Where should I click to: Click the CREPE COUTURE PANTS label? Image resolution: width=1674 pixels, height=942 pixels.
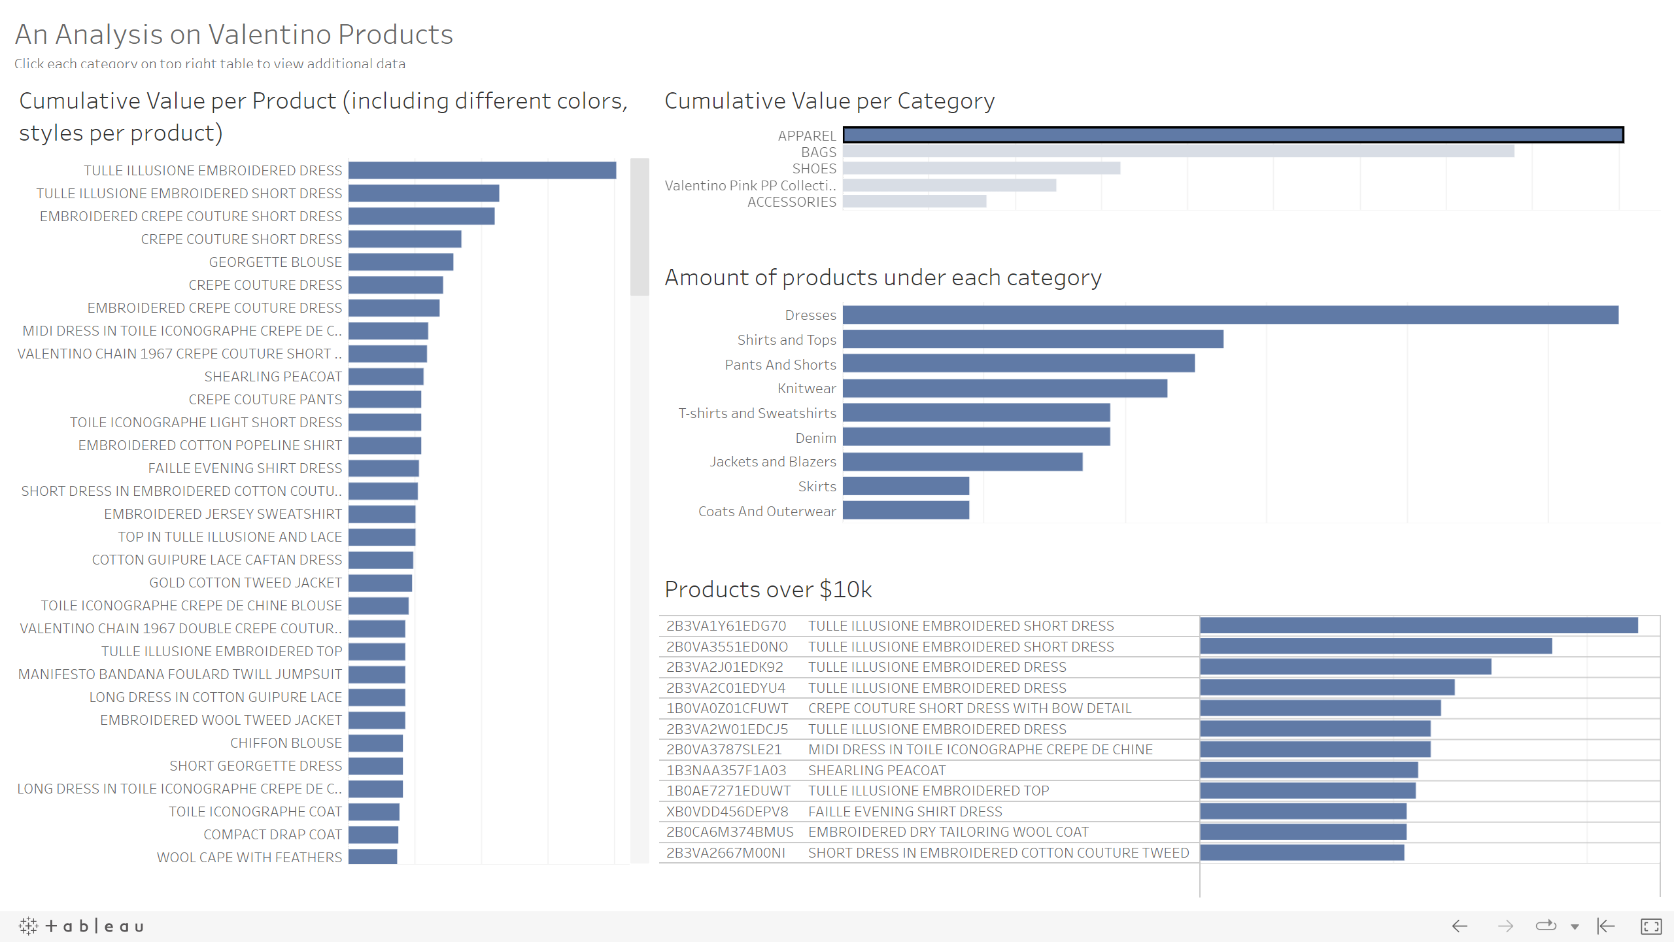click(x=265, y=399)
